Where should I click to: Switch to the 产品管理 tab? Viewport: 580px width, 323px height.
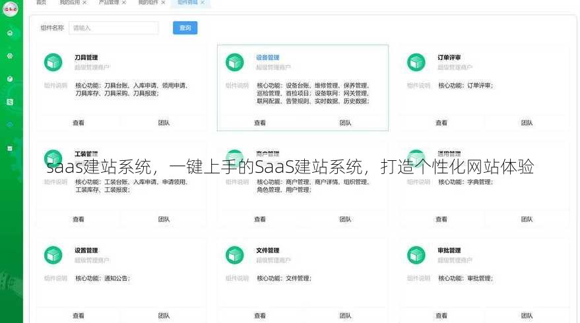click(109, 3)
